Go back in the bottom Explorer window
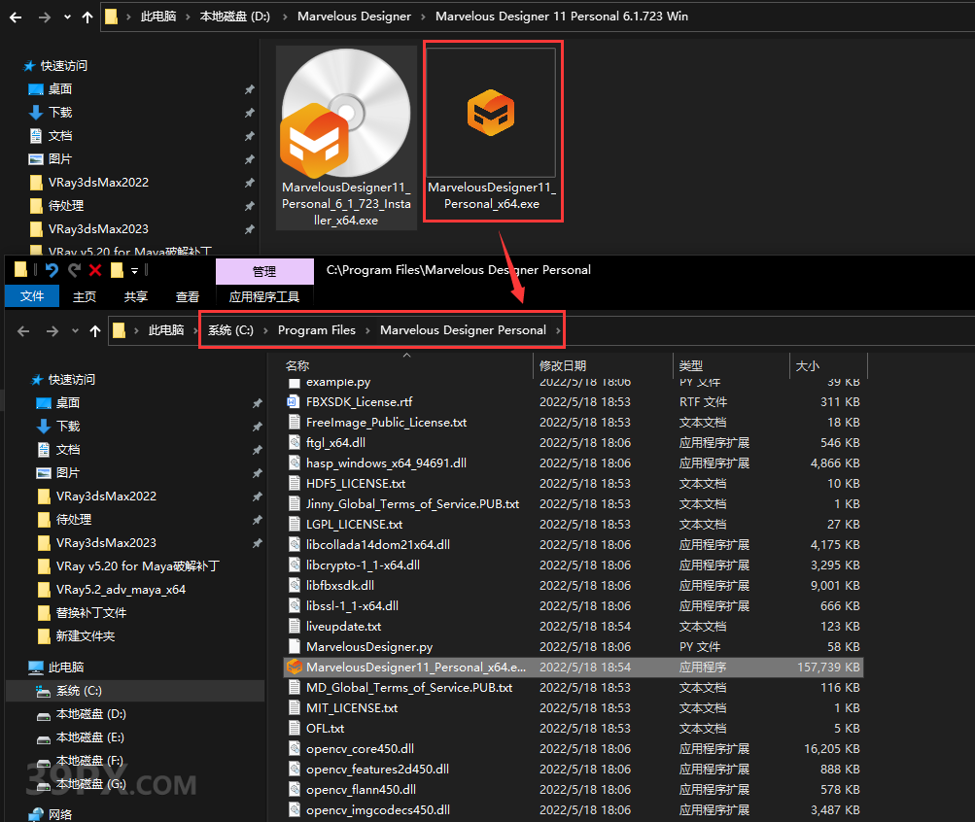 (x=23, y=331)
